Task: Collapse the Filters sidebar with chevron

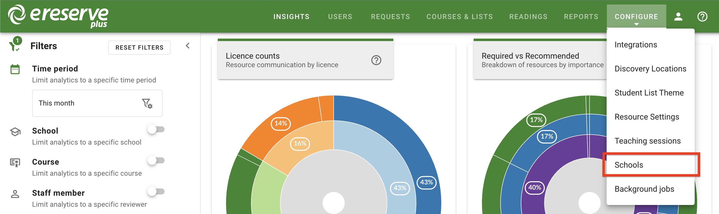Action: [x=188, y=46]
